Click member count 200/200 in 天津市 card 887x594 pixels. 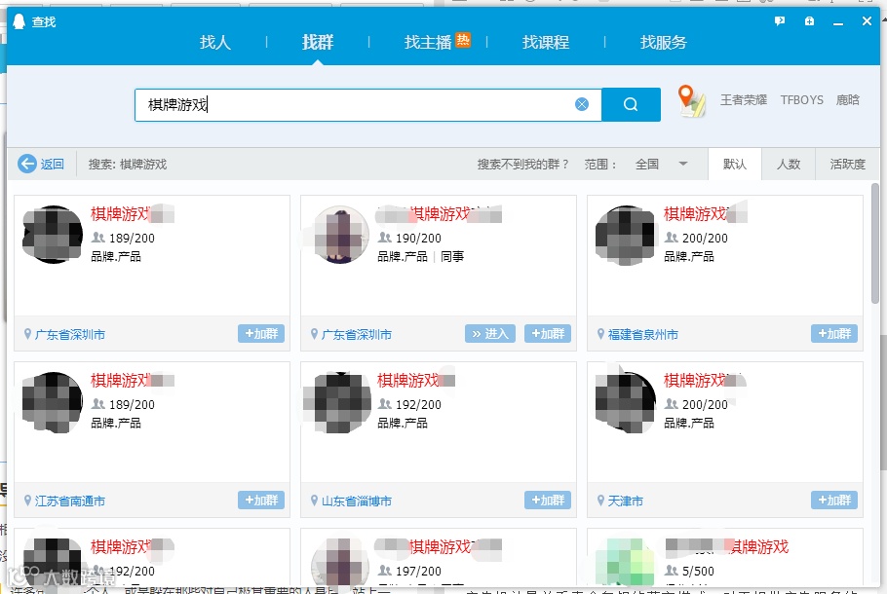click(x=705, y=405)
